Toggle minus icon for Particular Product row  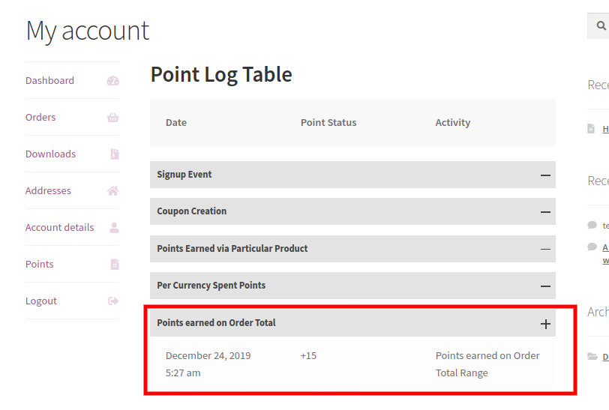(x=545, y=250)
